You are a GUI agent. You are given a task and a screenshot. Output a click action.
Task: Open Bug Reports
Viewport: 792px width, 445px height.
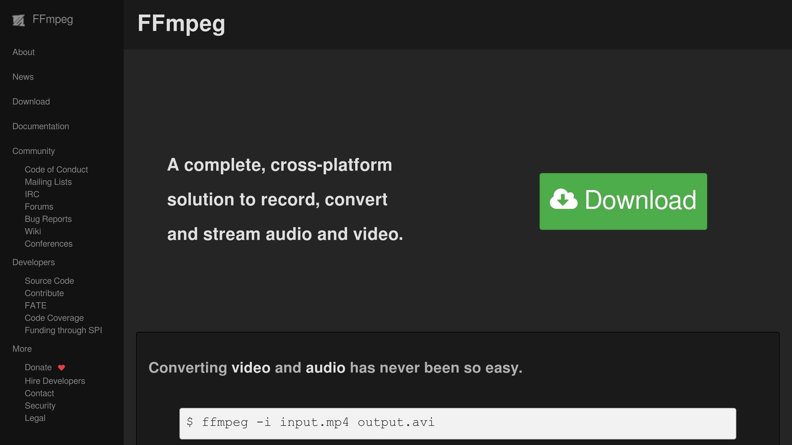click(48, 219)
